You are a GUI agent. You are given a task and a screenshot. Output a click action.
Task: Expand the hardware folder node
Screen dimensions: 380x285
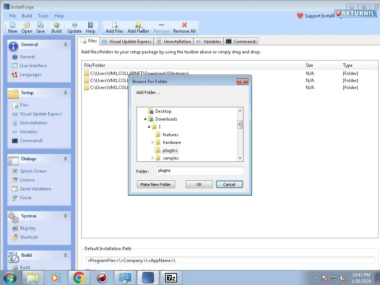[x=153, y=142]
